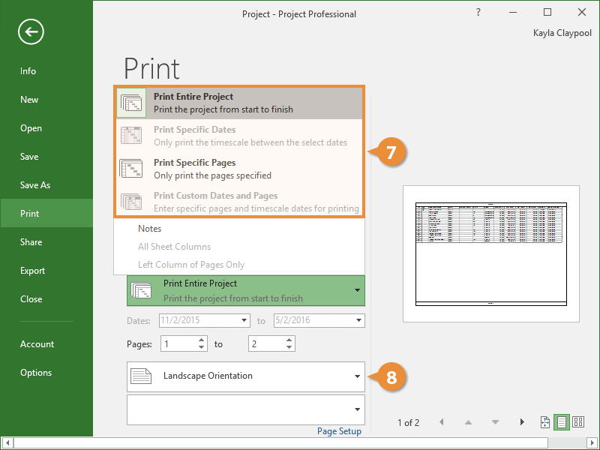Go to previous page left in preview
600x450 pixels.
tap(441, 423)
